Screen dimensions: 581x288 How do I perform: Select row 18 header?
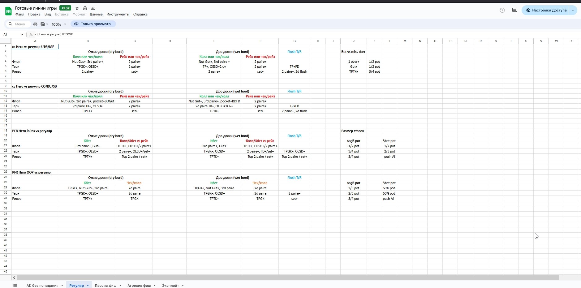(x=6, y=131)
